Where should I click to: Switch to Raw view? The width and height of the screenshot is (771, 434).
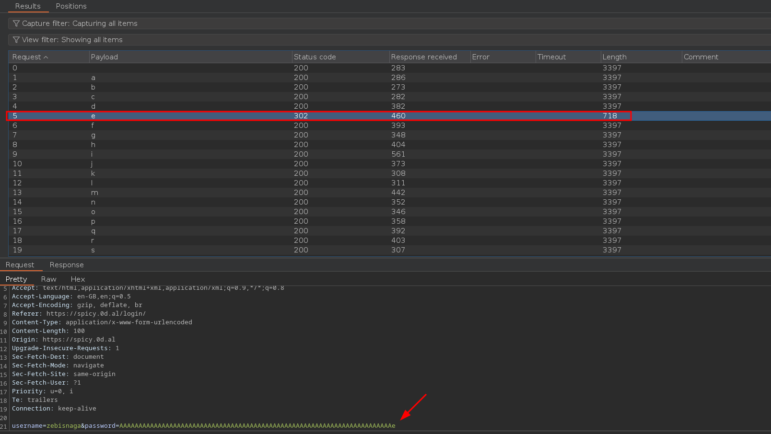[x=48, y=279]
